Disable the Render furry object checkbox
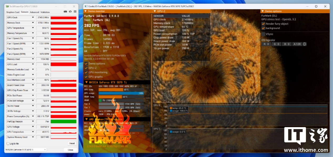 pos(263,24)
